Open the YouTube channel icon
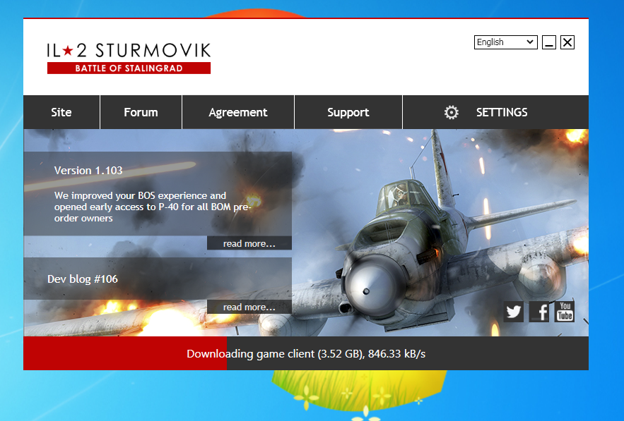 point(565,312)
